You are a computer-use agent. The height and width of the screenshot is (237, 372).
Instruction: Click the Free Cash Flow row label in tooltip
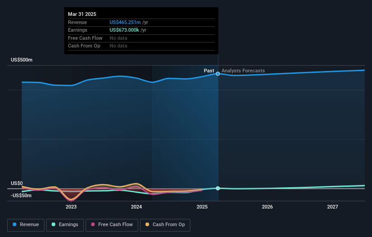point(85,38)
